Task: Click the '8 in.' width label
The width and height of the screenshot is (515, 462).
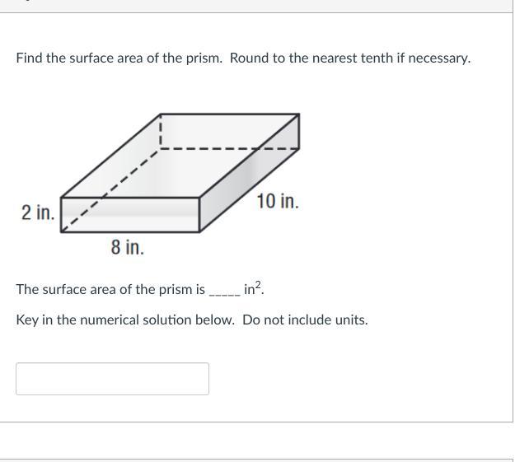Action: click(x=128, y=247)
